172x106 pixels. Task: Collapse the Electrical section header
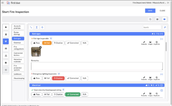pyautogui.click(x=161, y=85)
